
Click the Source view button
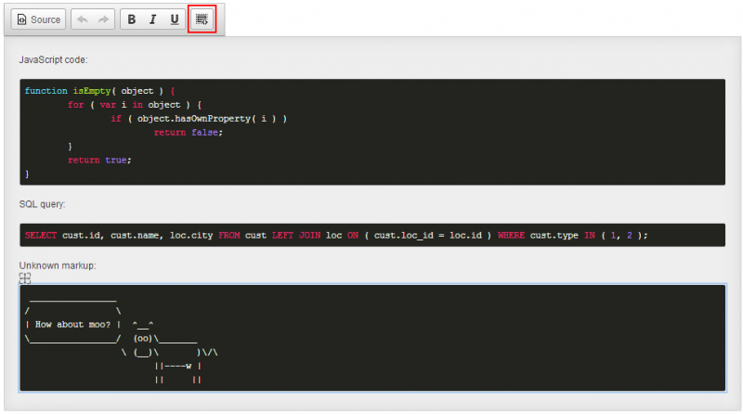coord(38,19)
